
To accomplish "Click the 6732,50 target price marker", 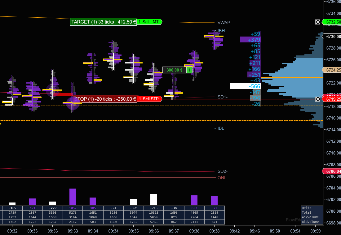I will [332, 22].
